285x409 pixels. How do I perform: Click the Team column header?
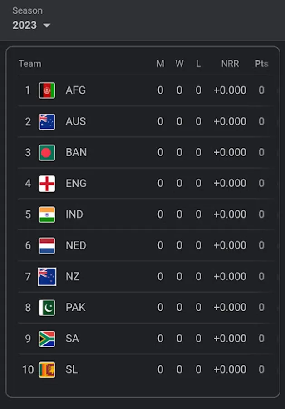click(30, 64)
